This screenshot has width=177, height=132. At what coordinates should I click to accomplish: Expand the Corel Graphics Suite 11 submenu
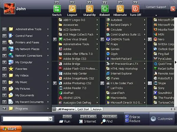coord(145,34)
